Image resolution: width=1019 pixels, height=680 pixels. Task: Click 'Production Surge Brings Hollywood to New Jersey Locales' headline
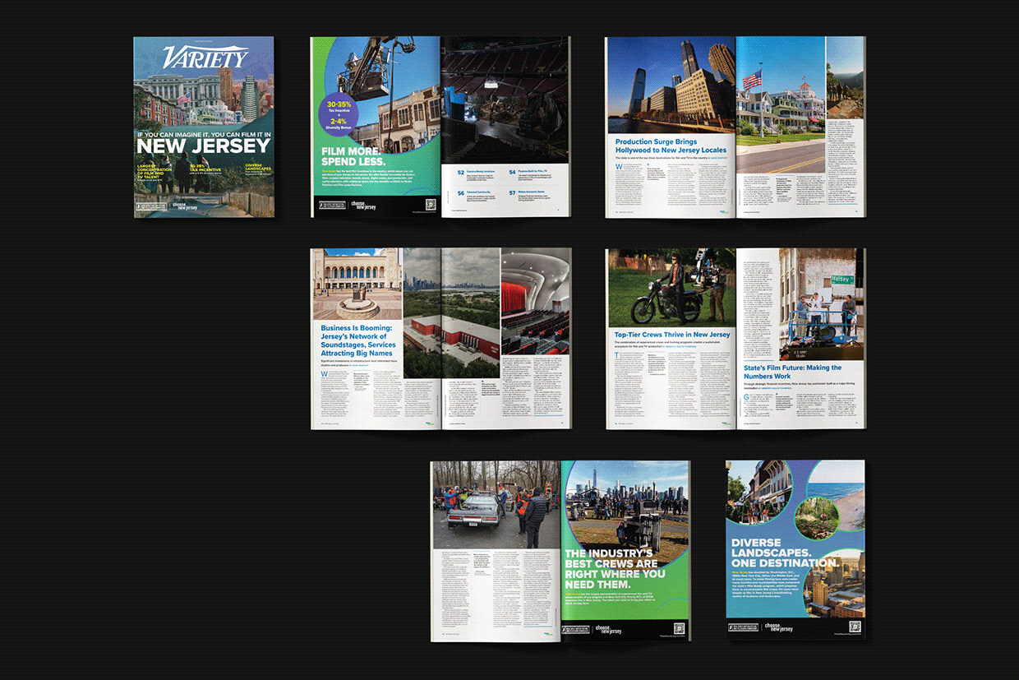coord(671,146)
